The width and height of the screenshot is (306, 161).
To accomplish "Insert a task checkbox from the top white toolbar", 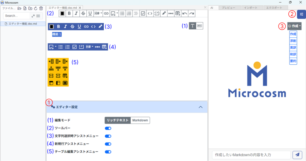I will point(143,13).
